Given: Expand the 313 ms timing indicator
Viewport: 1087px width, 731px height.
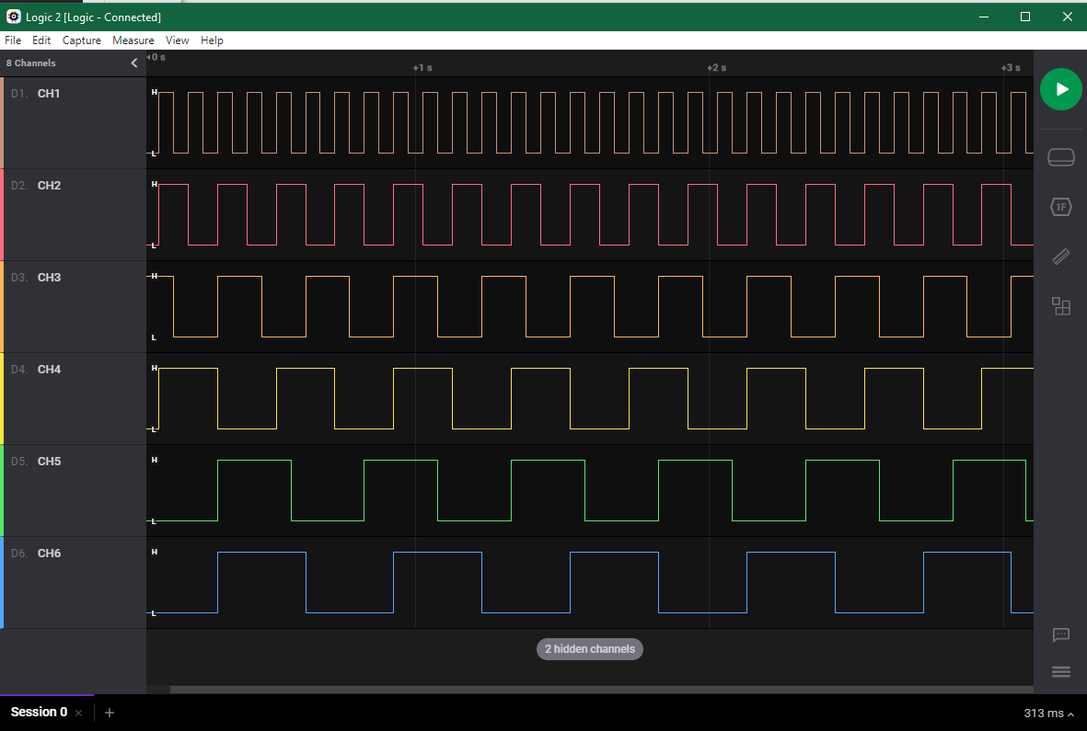Looking at the screenshot, I should pyautogui.click(x=1049, y=714).
